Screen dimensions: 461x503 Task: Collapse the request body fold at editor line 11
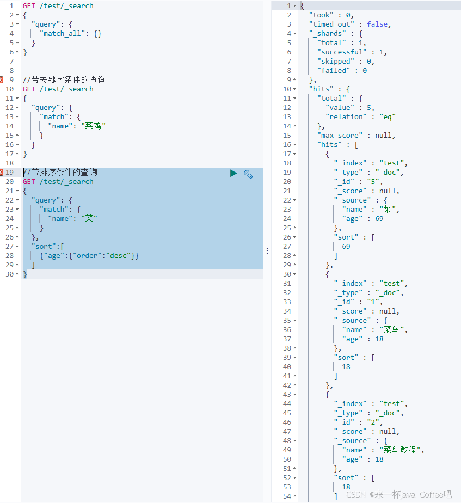[x=17, y=99]
